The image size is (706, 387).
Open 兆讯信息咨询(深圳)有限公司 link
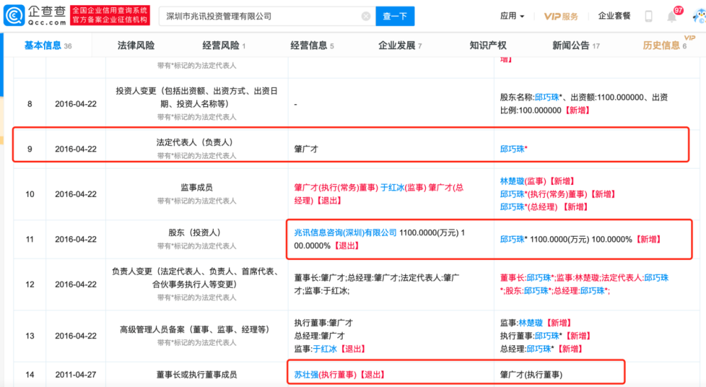pos(346,232)
